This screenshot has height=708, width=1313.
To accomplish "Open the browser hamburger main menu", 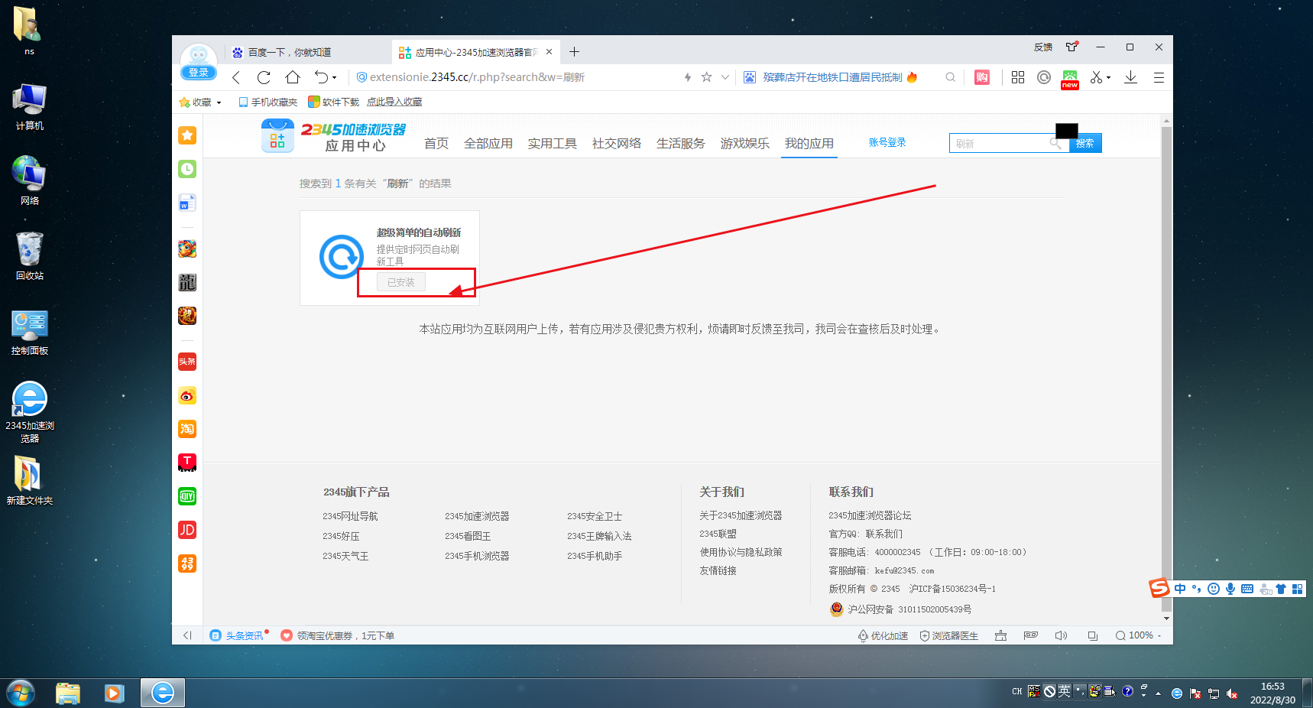I will point(1159,77).
